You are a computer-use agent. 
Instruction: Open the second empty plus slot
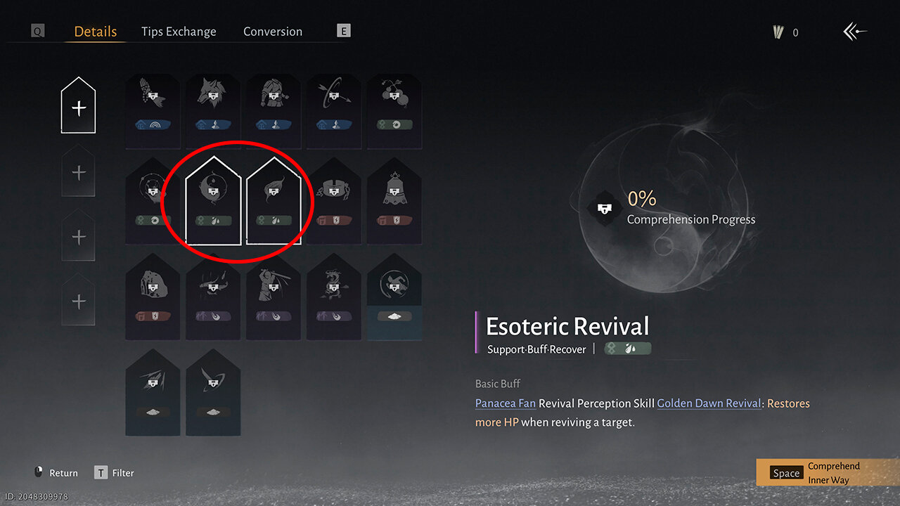pos(79,171)
